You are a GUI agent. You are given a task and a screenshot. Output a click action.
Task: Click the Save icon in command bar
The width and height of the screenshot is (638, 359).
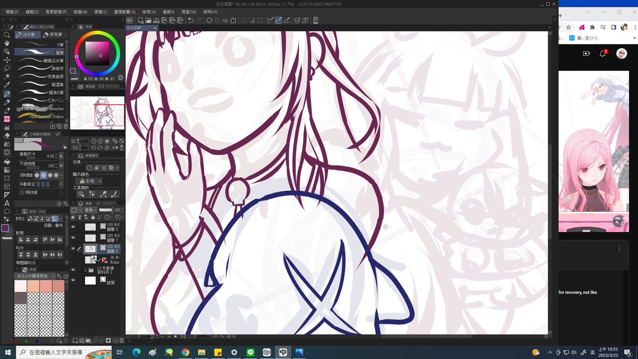(x=156, y=20)
